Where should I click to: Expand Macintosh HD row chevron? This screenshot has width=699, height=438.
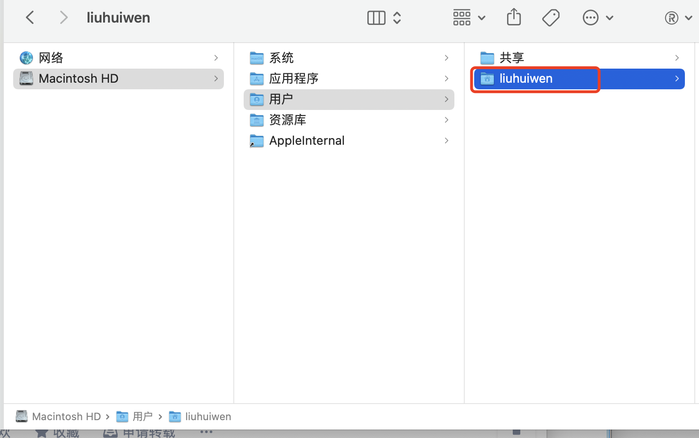216,78
